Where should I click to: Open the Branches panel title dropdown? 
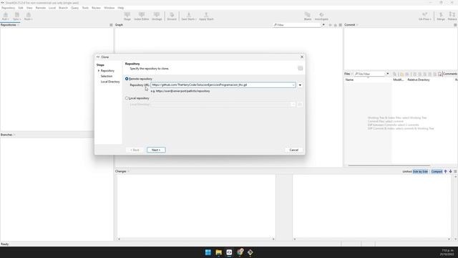coord(14,135)
